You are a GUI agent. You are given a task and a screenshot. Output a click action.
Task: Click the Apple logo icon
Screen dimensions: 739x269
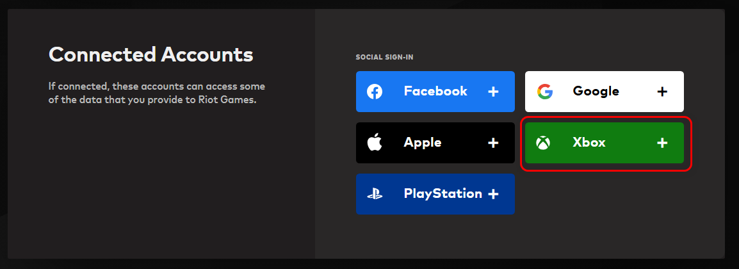pos(375,142)
